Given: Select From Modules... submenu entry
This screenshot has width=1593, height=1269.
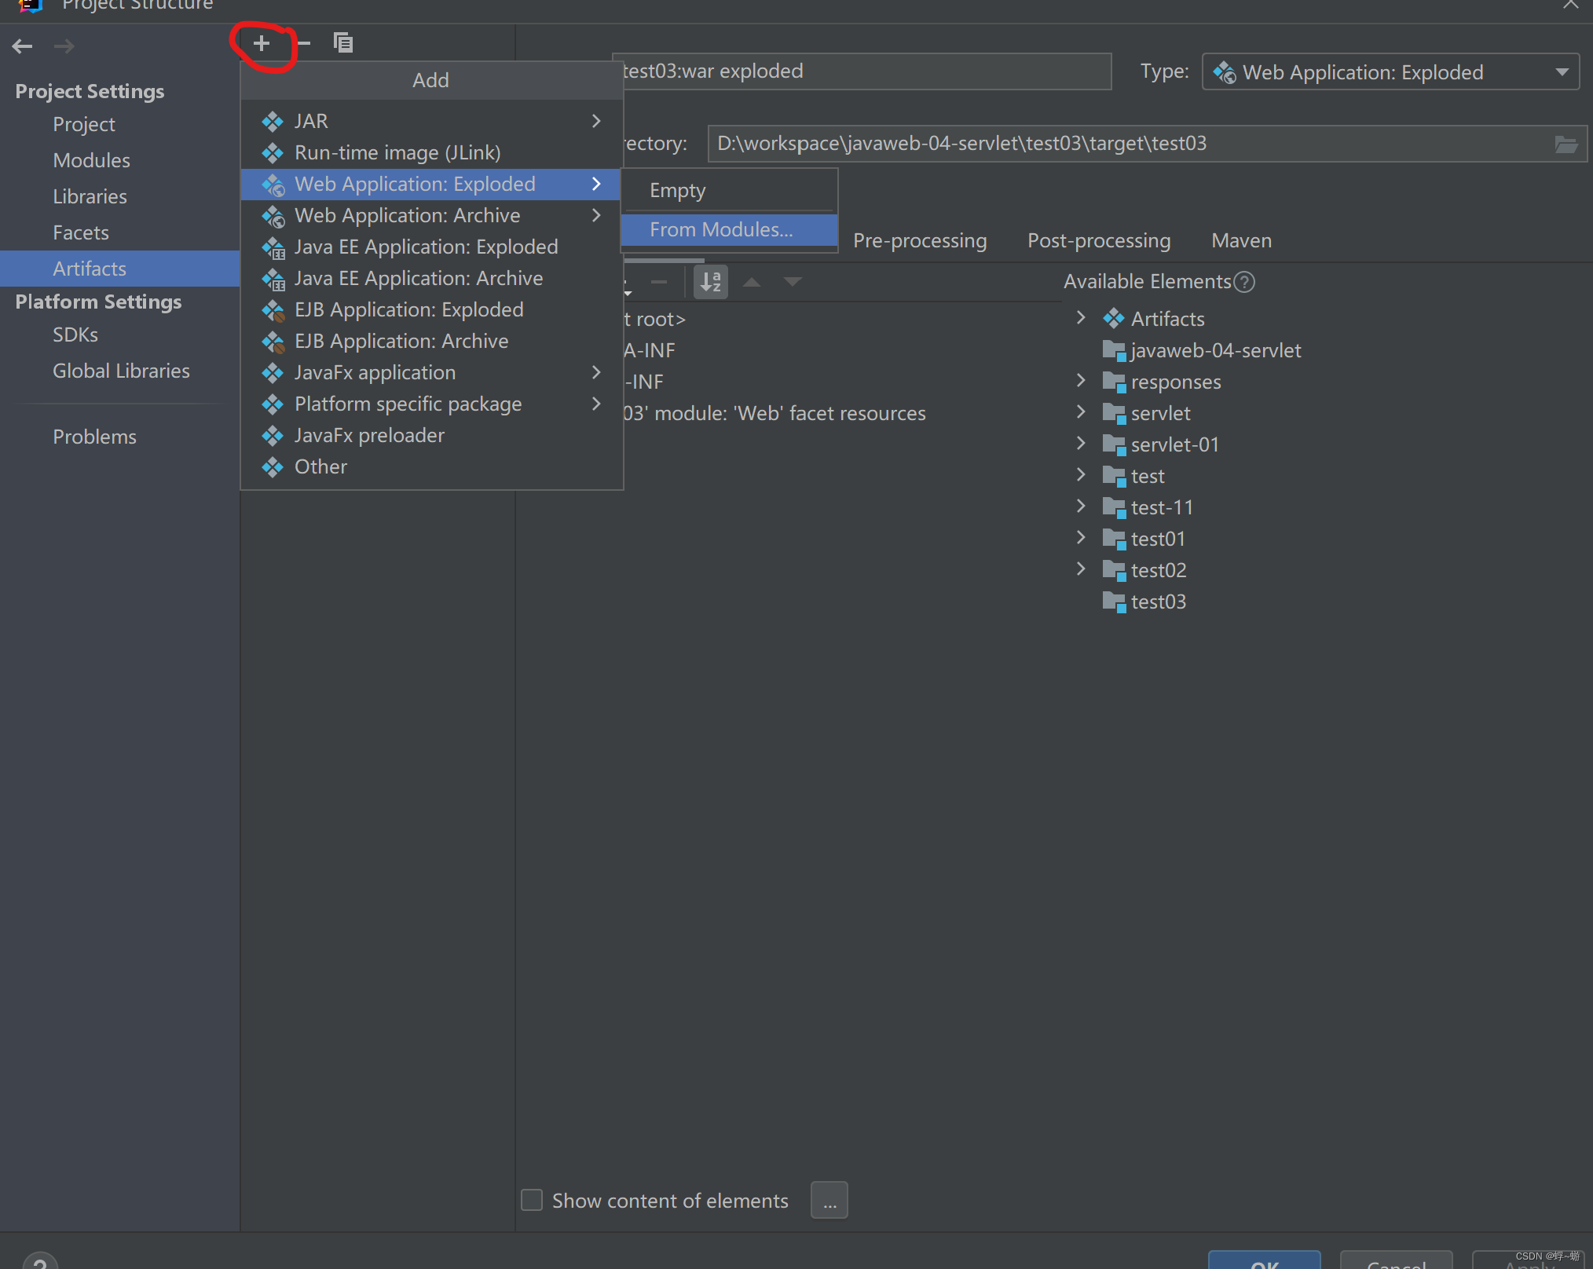Looking at the screenshot, I should point(721,229).
